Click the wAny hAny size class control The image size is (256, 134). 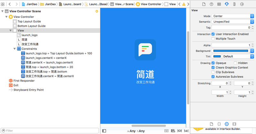pos(136,131)
